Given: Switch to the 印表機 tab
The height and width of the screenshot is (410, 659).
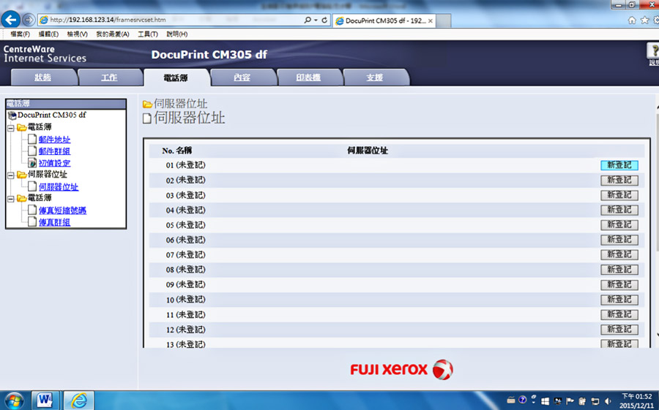Looking at the screenshot, I should (308, 77).
